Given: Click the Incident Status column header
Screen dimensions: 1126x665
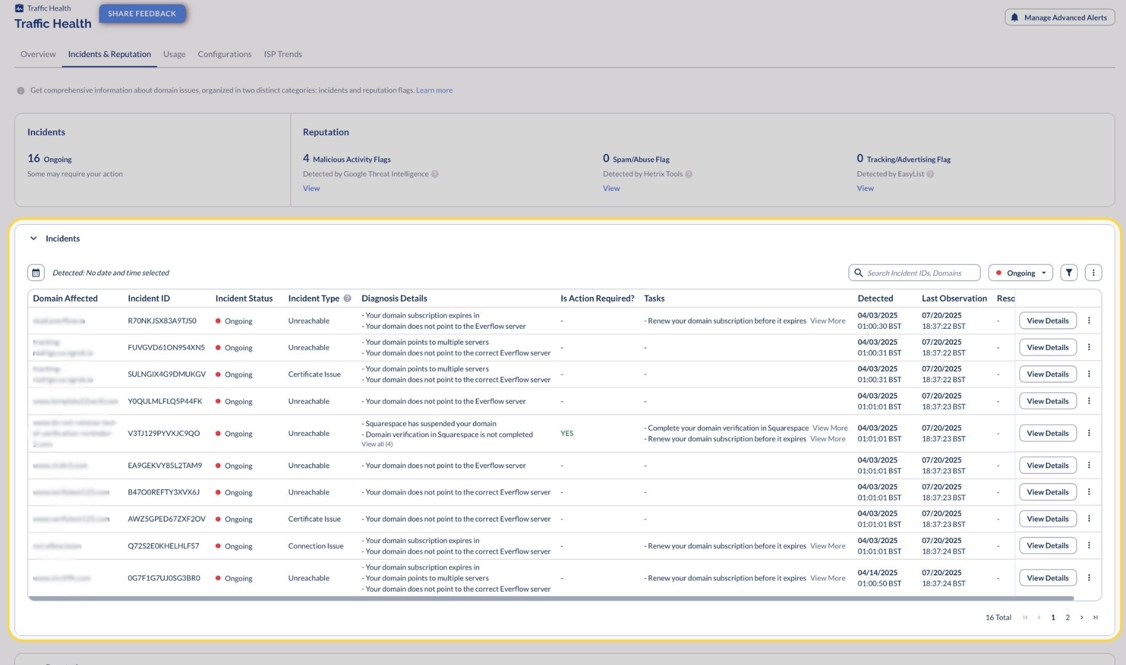Looking at the screenshot, I should pos(244,299).
